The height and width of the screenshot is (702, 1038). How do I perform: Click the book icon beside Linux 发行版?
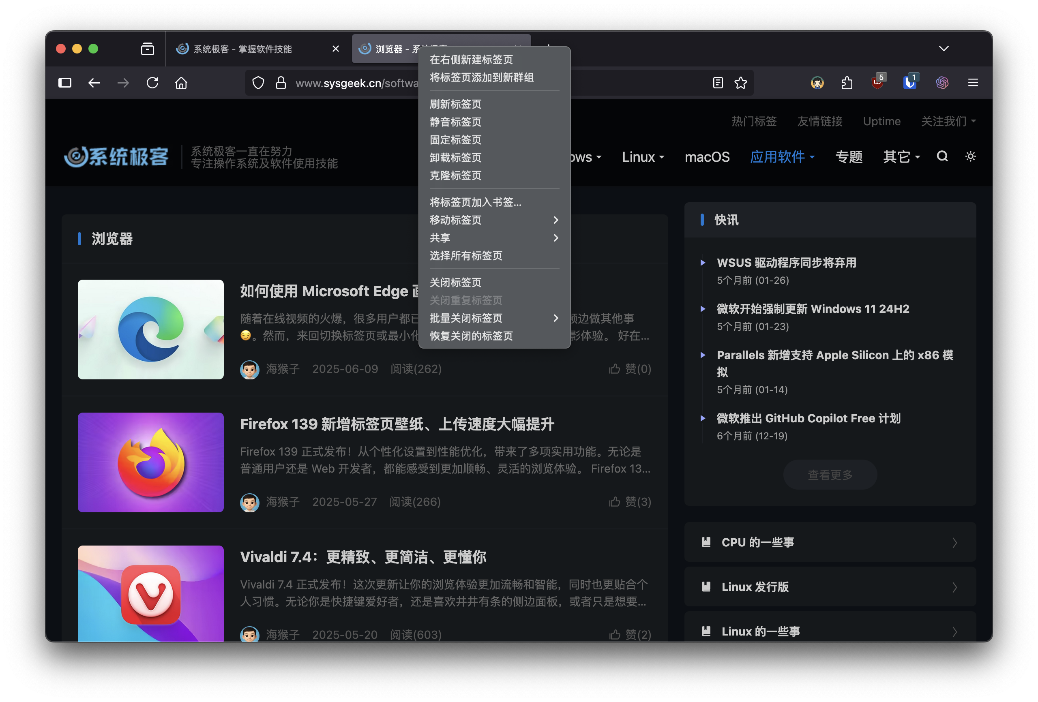706,587
